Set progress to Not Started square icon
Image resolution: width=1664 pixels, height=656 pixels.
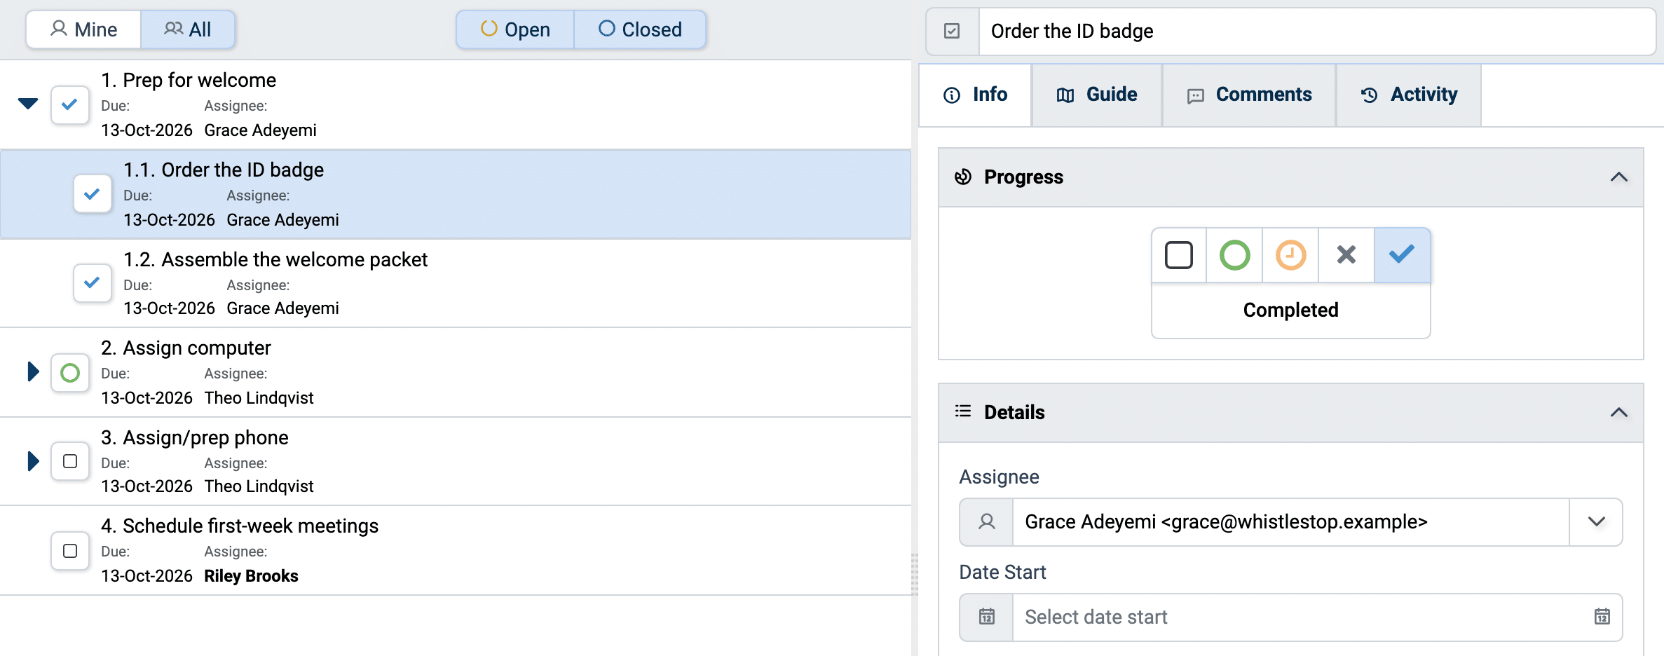tap(1179, 255)
